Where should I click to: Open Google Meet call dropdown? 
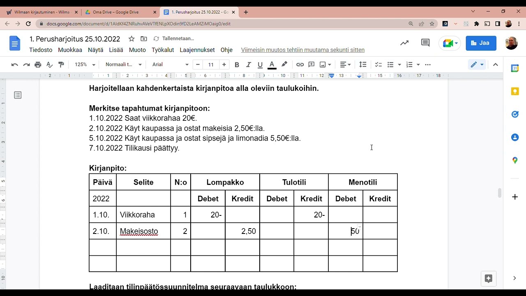click(x=450, y=43)
